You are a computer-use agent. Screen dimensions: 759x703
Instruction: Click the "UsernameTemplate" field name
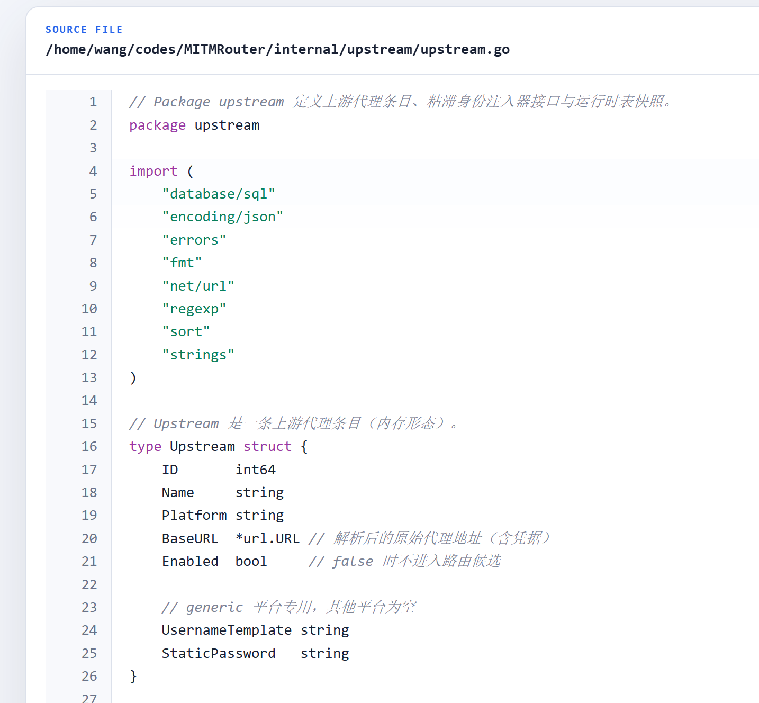tap(227, 630)
